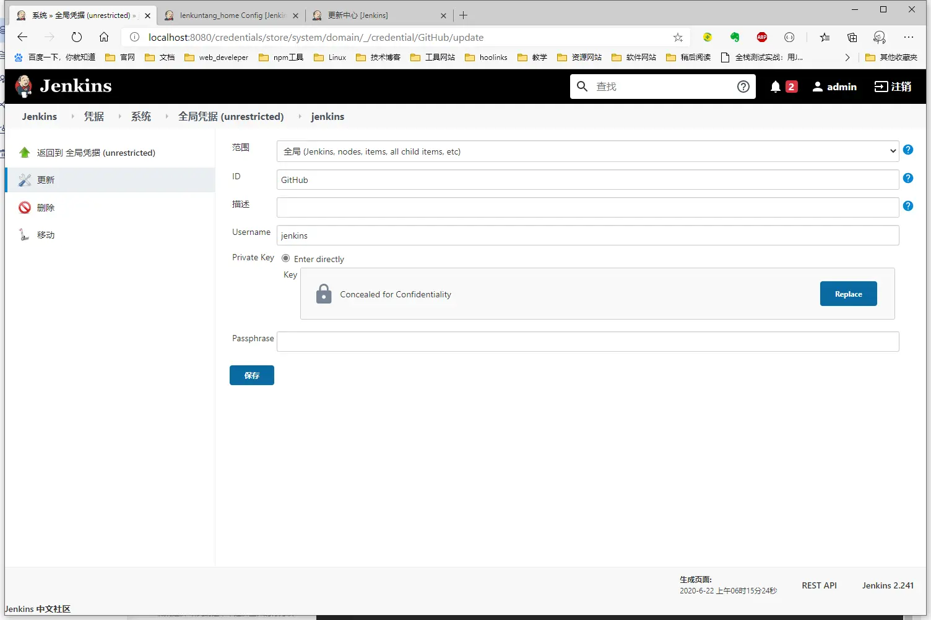The height and width of the screenshot is (620, 931).
Task: Expand breadcrumb arrow before jenkins
Action: (300, 116)
